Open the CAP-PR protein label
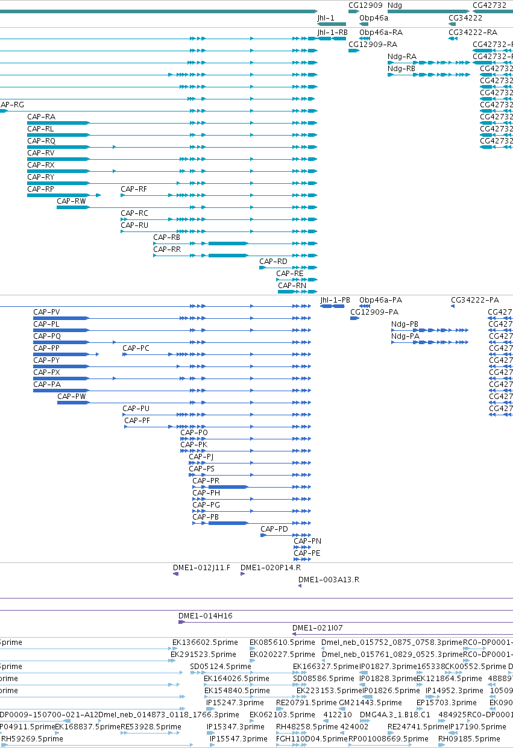The image size is (513, 748). 206,481
